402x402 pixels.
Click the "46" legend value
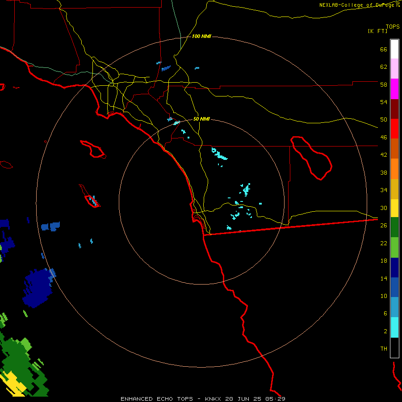pyautogui.click(x=384, y=138)
